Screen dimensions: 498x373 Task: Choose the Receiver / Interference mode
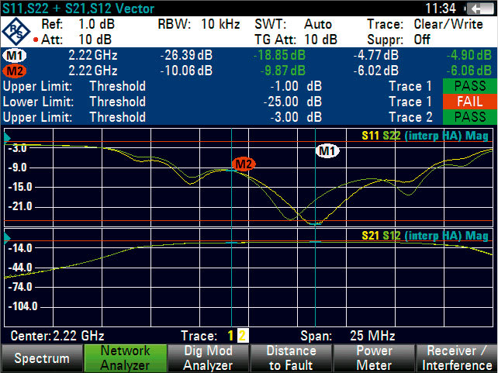(457, 358)
